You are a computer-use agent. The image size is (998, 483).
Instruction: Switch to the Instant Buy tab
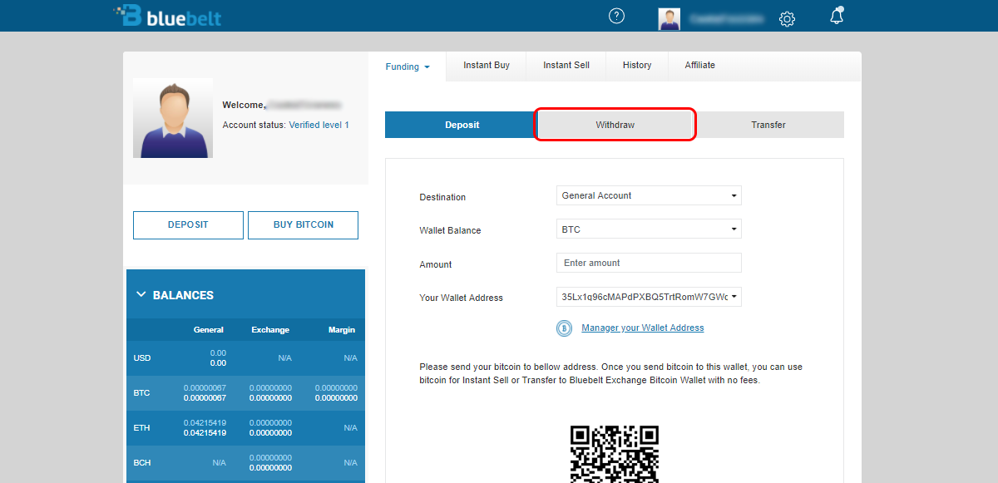(487, 66)
